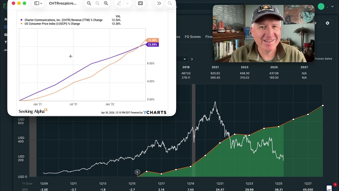Viewport: 339px width, 191px height.
Task: Open FAST Graphs settings gear
Action: [x=328, y=23]
